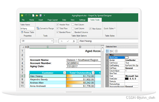Click the ForeColor black color swatch
Image resolution: width=159 pixels, height=102 pixels.
pos(127,79)
